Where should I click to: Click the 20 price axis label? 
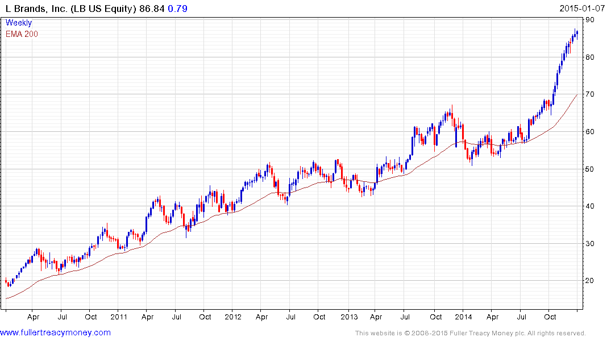(590, 281)
